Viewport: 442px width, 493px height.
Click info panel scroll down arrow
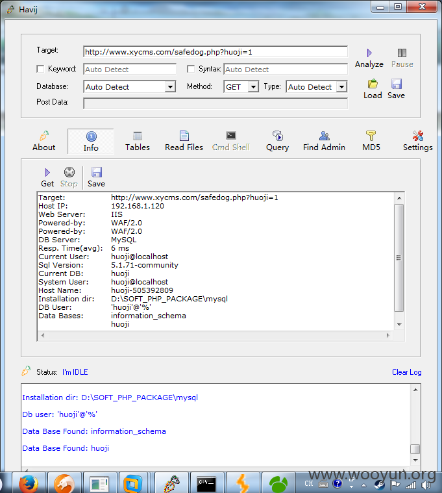(x=399, y=325)
